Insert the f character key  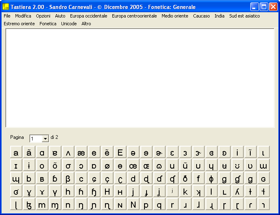tap(198, 178)
